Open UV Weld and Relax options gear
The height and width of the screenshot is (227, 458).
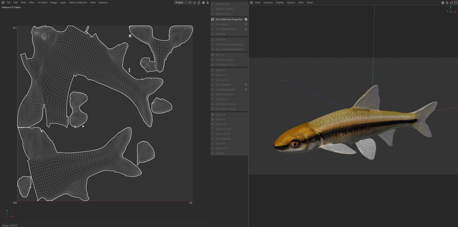click(x=246, y=29)
